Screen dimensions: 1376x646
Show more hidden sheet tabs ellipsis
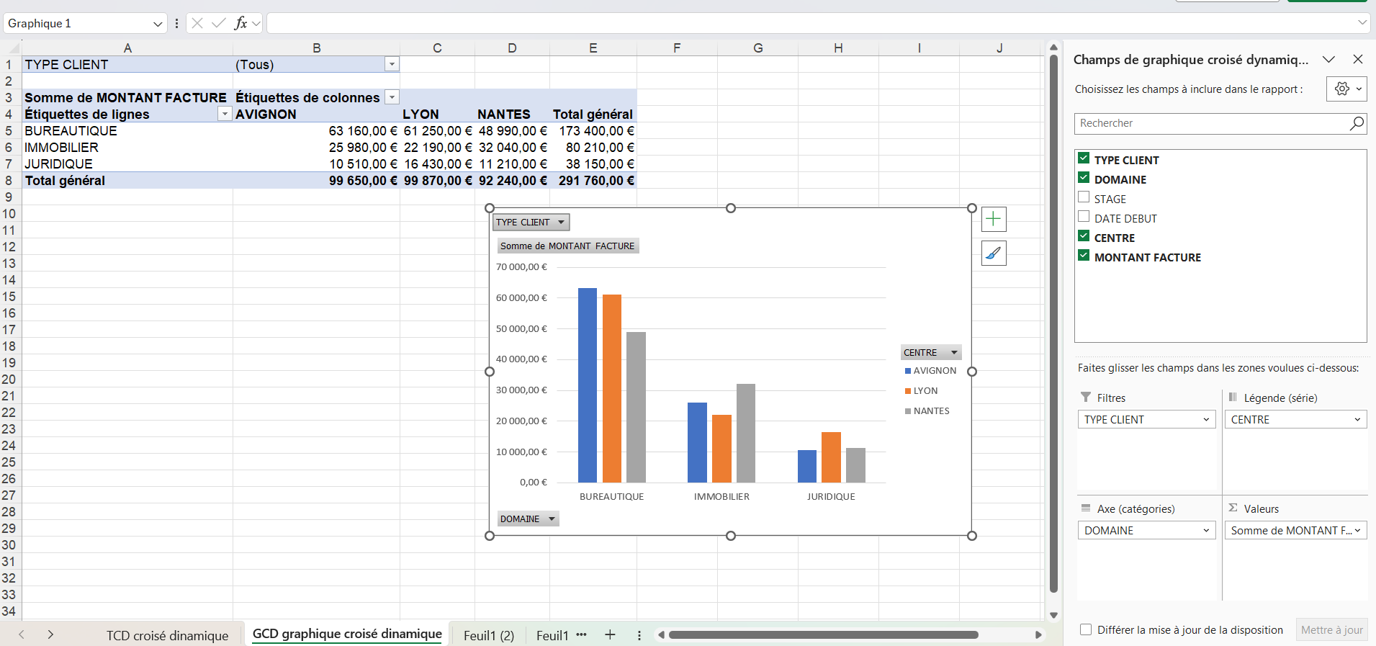[x=582, y=634]
